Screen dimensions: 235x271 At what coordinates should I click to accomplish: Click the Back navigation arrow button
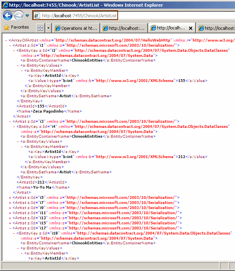tap(7, 16)
